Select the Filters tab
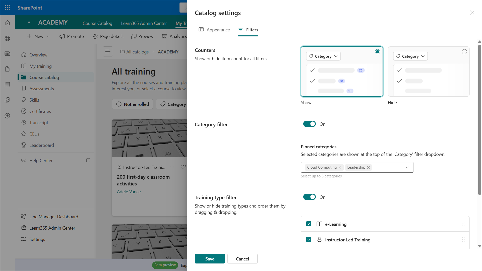 pyautogui.click(x=248, y=30)
